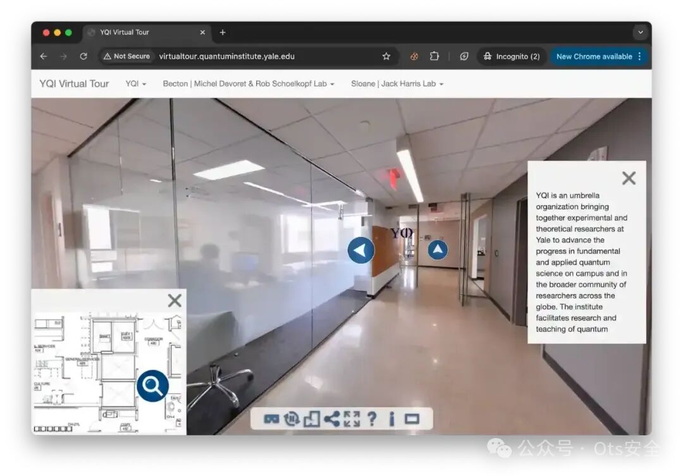
Task: Open the YQI dropdown menu
Action: 136,83
